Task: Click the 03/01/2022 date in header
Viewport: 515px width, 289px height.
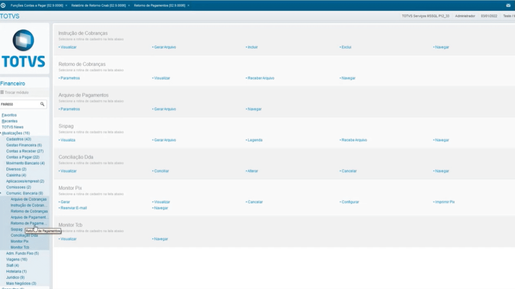Action: pos(489,16)
